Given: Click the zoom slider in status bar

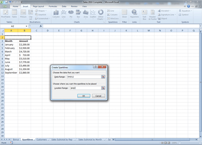Looking at the screenshot, I should [x=189, y=143].
